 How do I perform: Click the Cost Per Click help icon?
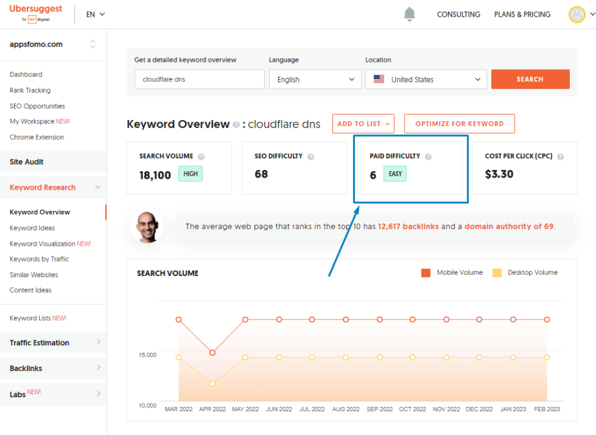coord(560,157)
